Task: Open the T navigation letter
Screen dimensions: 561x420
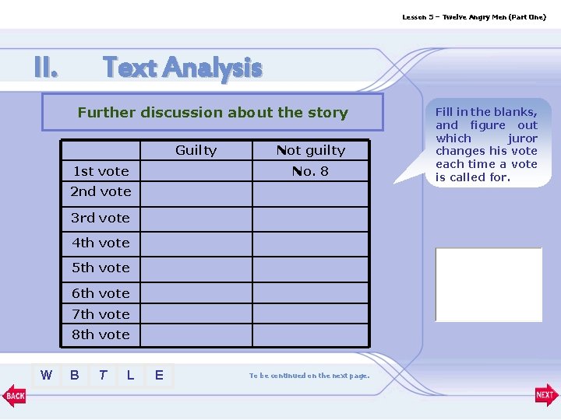Action: point(103,375)
